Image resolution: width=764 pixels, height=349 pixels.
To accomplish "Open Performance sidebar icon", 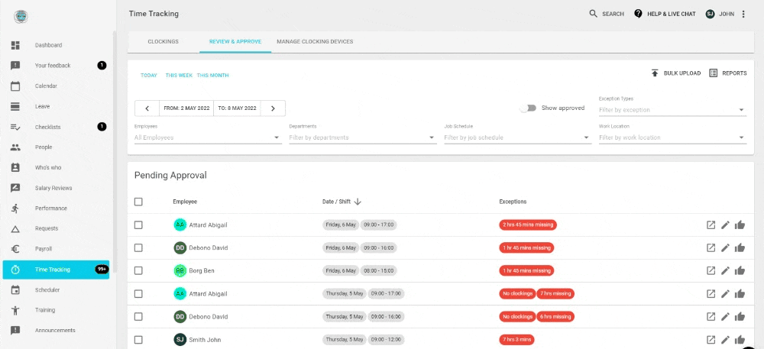I will pos(15,208).
